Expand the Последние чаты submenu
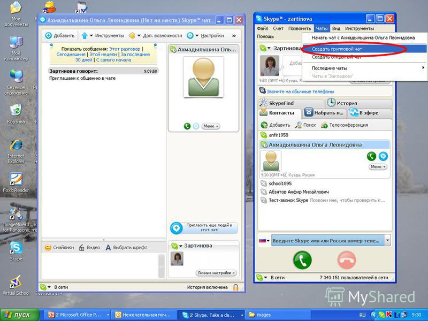Screen dimensions: 428x321 point(365,68)
